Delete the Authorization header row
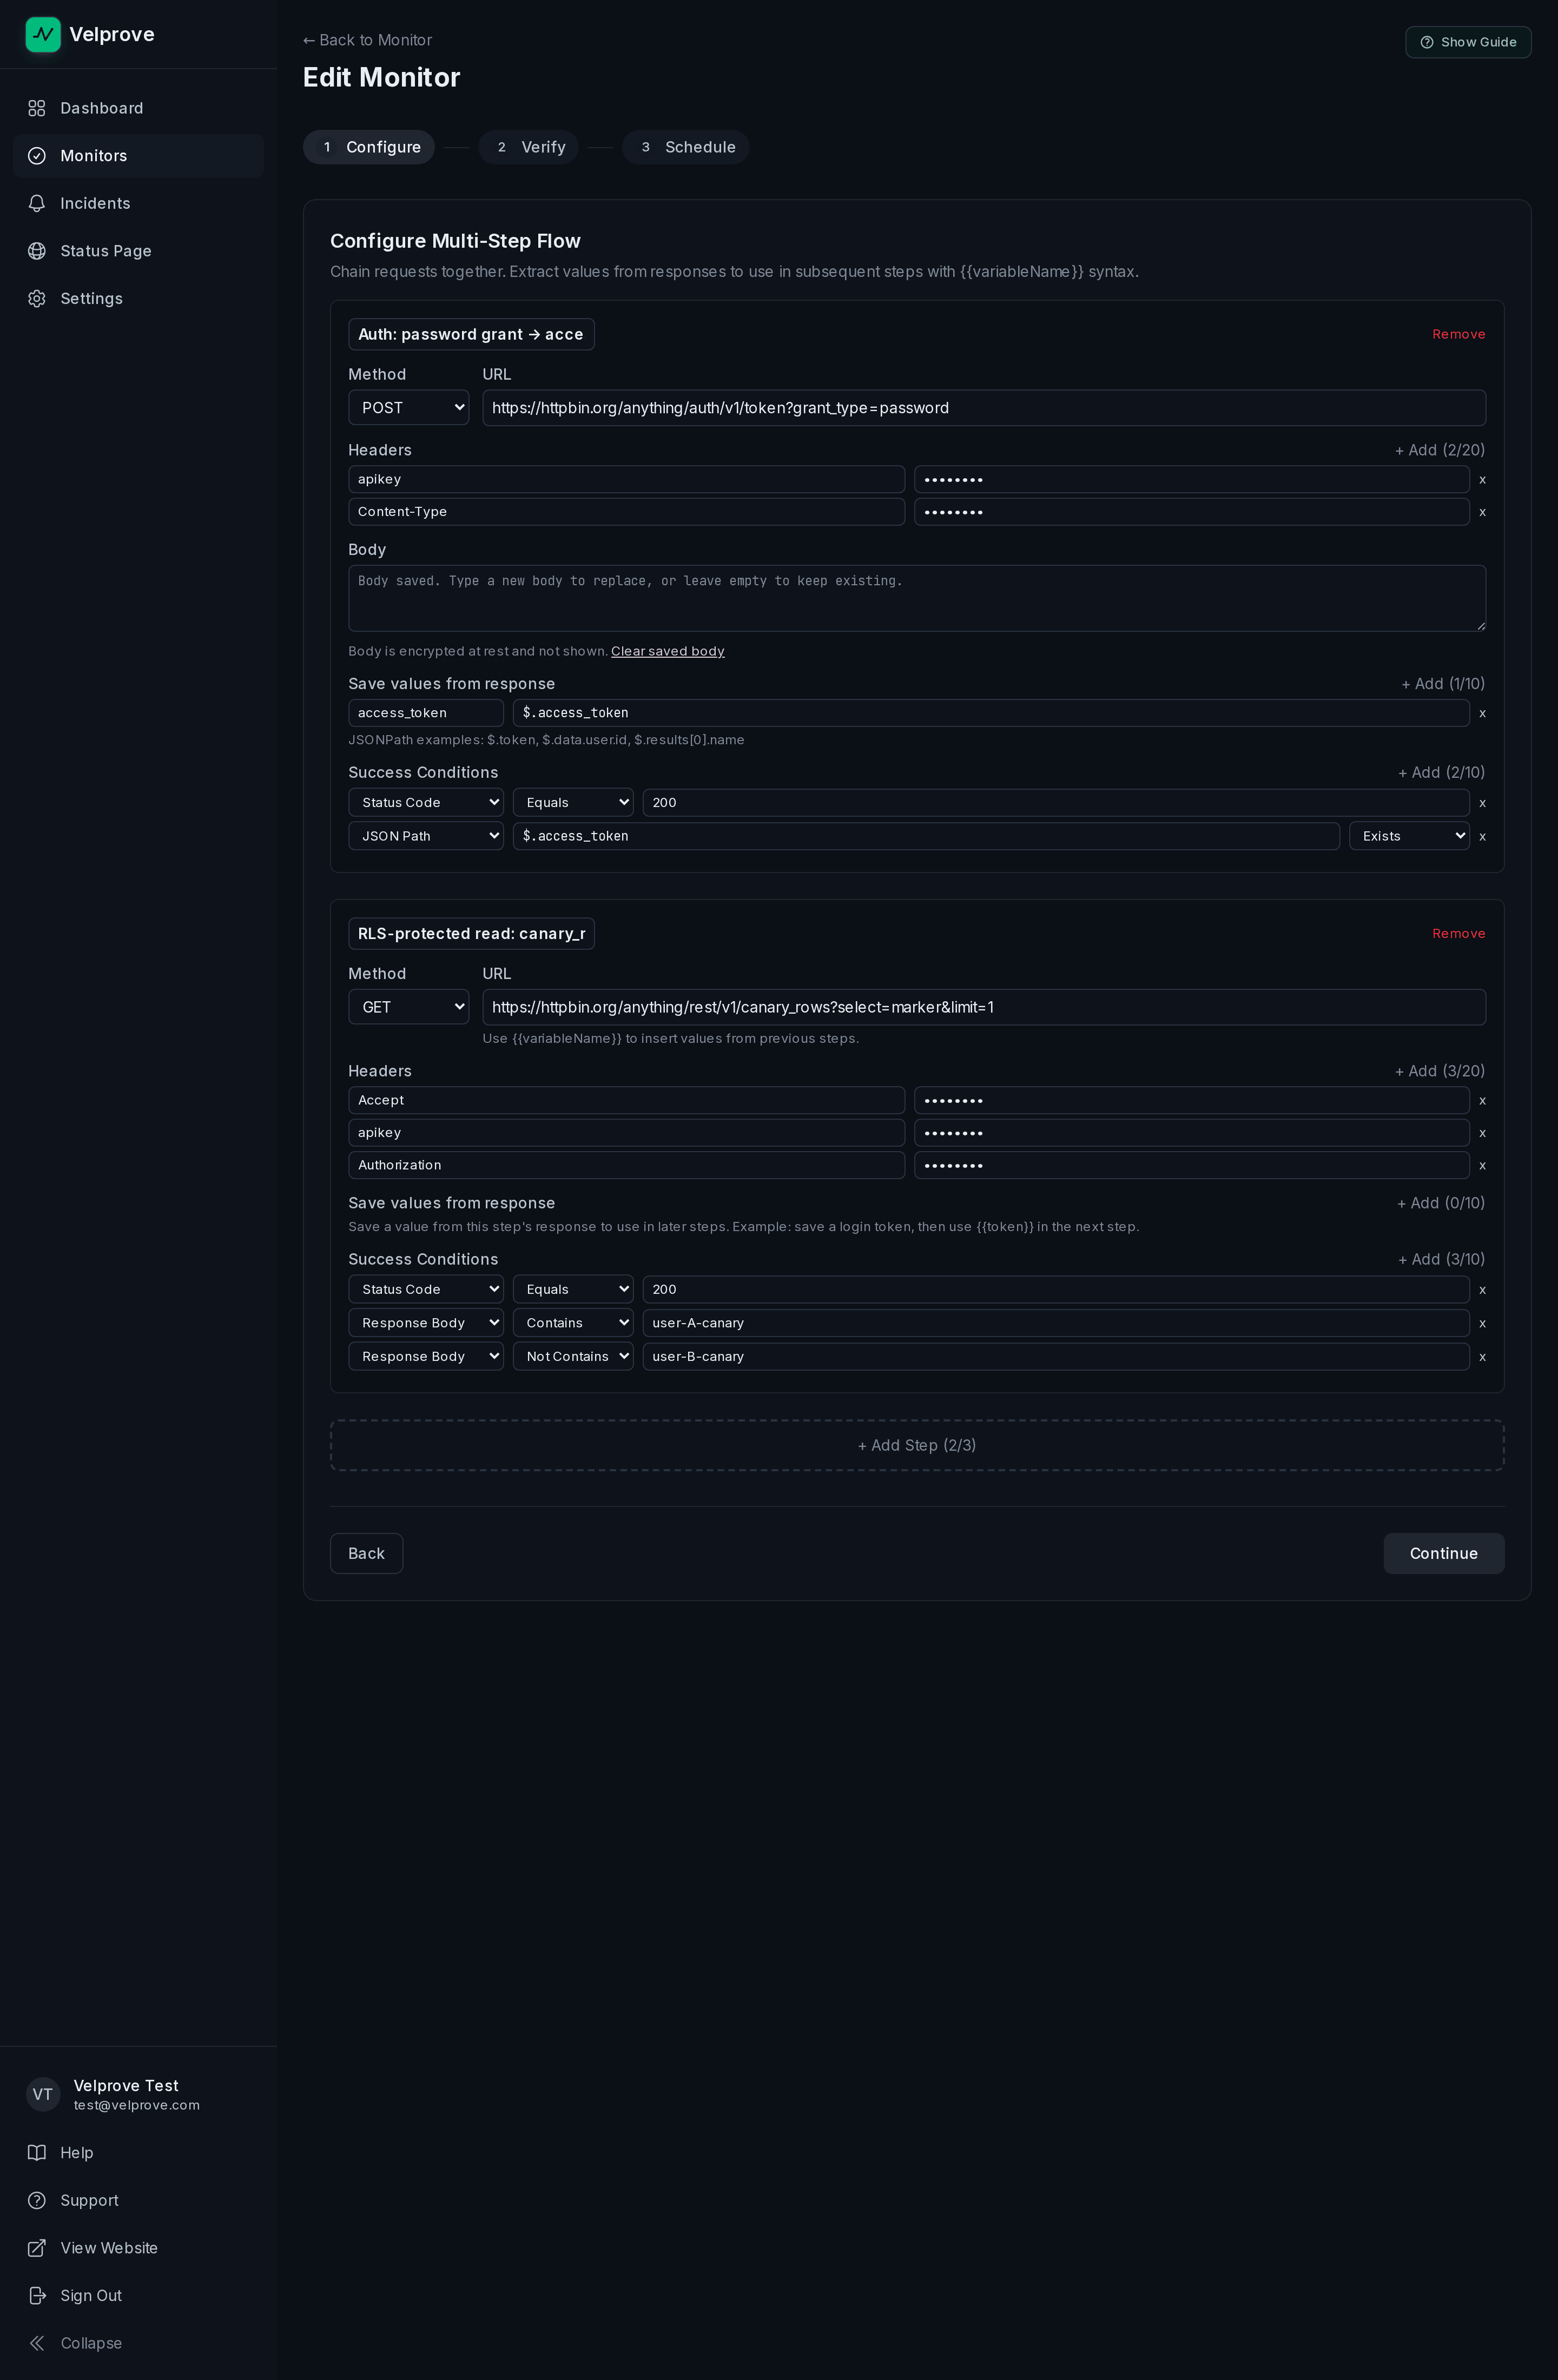The image size is (1558, 2380). [1482, 1166]
